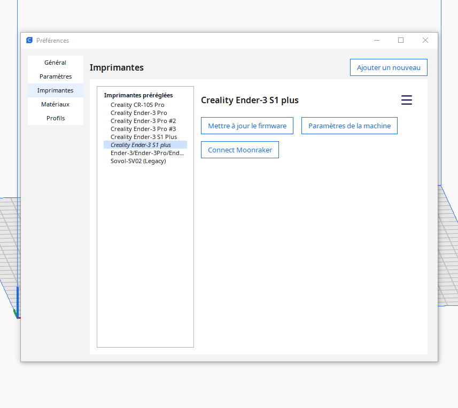Click the highlighted italic Creality Ender-3 S1 plus

[x=145, y=145]
